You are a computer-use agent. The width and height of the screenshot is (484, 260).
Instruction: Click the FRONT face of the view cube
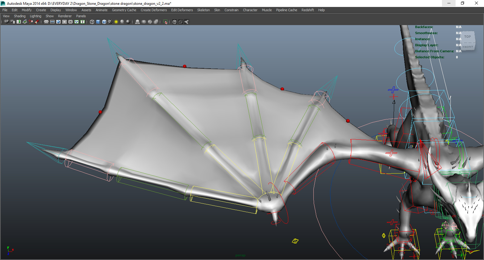click(468, 47)
